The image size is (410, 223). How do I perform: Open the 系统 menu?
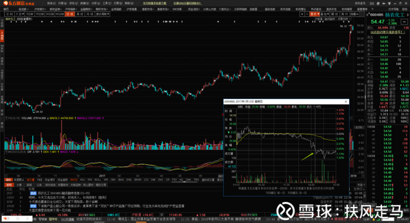(x=52, y=3)
